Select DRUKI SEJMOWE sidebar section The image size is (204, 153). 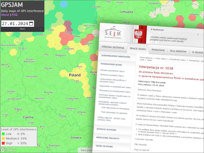pos(104,146)
